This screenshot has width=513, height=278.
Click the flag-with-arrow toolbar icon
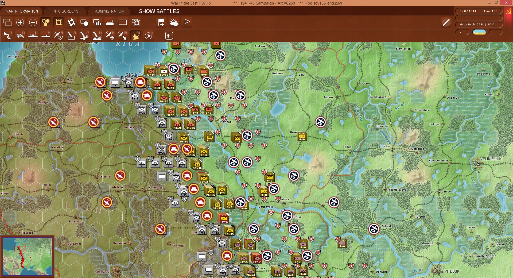point(161,22)
